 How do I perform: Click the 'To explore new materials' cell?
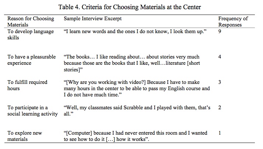click(25, 136)
